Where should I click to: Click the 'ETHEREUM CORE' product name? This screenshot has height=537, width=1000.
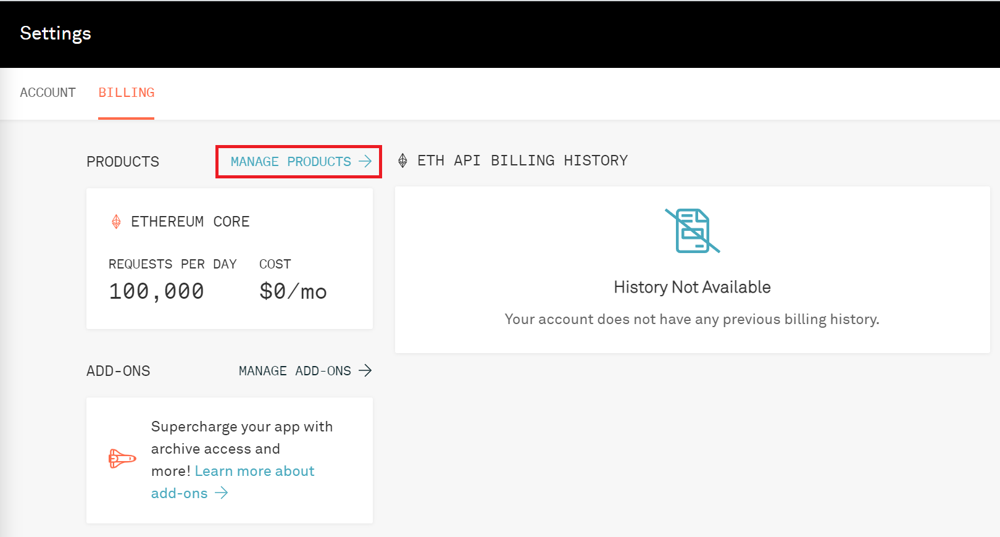coord(190,222)
